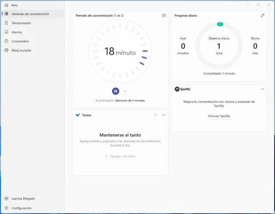Expand the Spotify card's three-dot menu
Screen dimensions: 275x214
click(262, 89)
